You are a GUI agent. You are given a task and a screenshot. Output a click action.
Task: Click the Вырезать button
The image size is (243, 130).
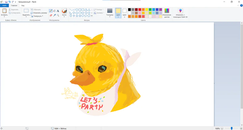tap(13, 10)
